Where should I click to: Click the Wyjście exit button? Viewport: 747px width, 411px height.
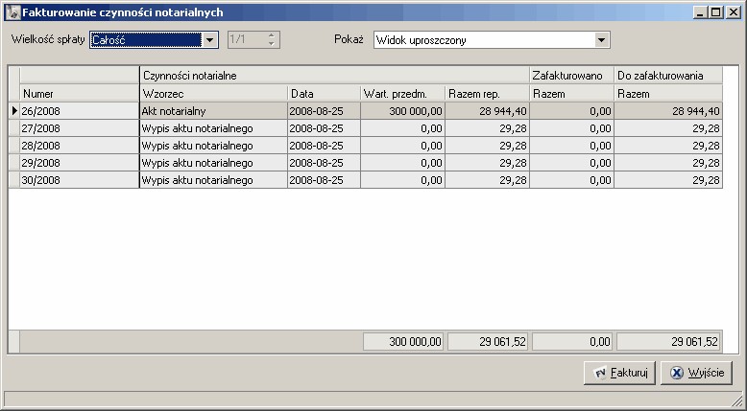697,373
